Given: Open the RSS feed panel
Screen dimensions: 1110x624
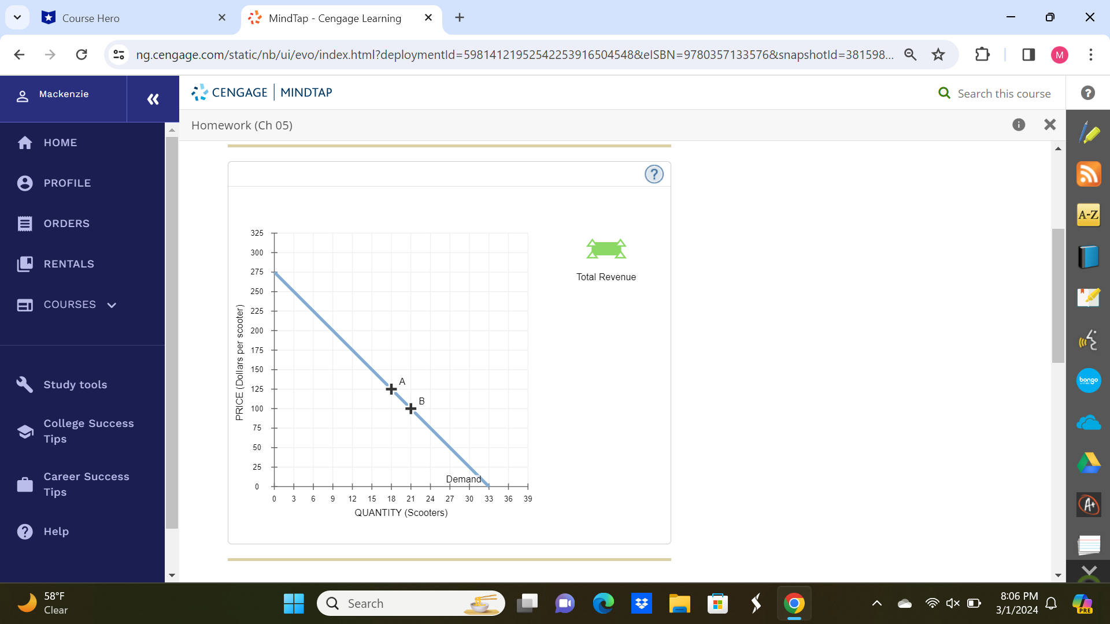Looking at the screenshot, I should [x=1089, y=174].
